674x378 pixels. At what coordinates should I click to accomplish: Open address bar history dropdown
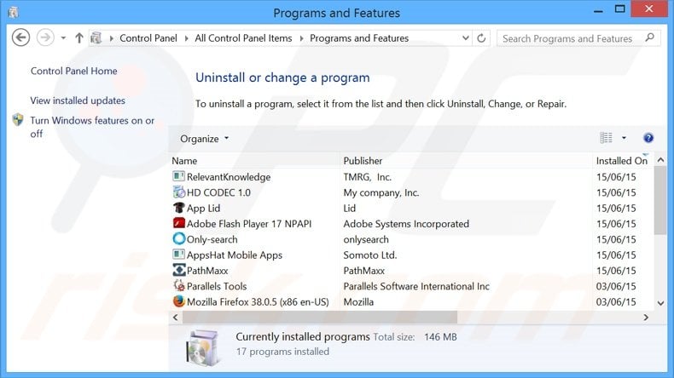(466, 38)
